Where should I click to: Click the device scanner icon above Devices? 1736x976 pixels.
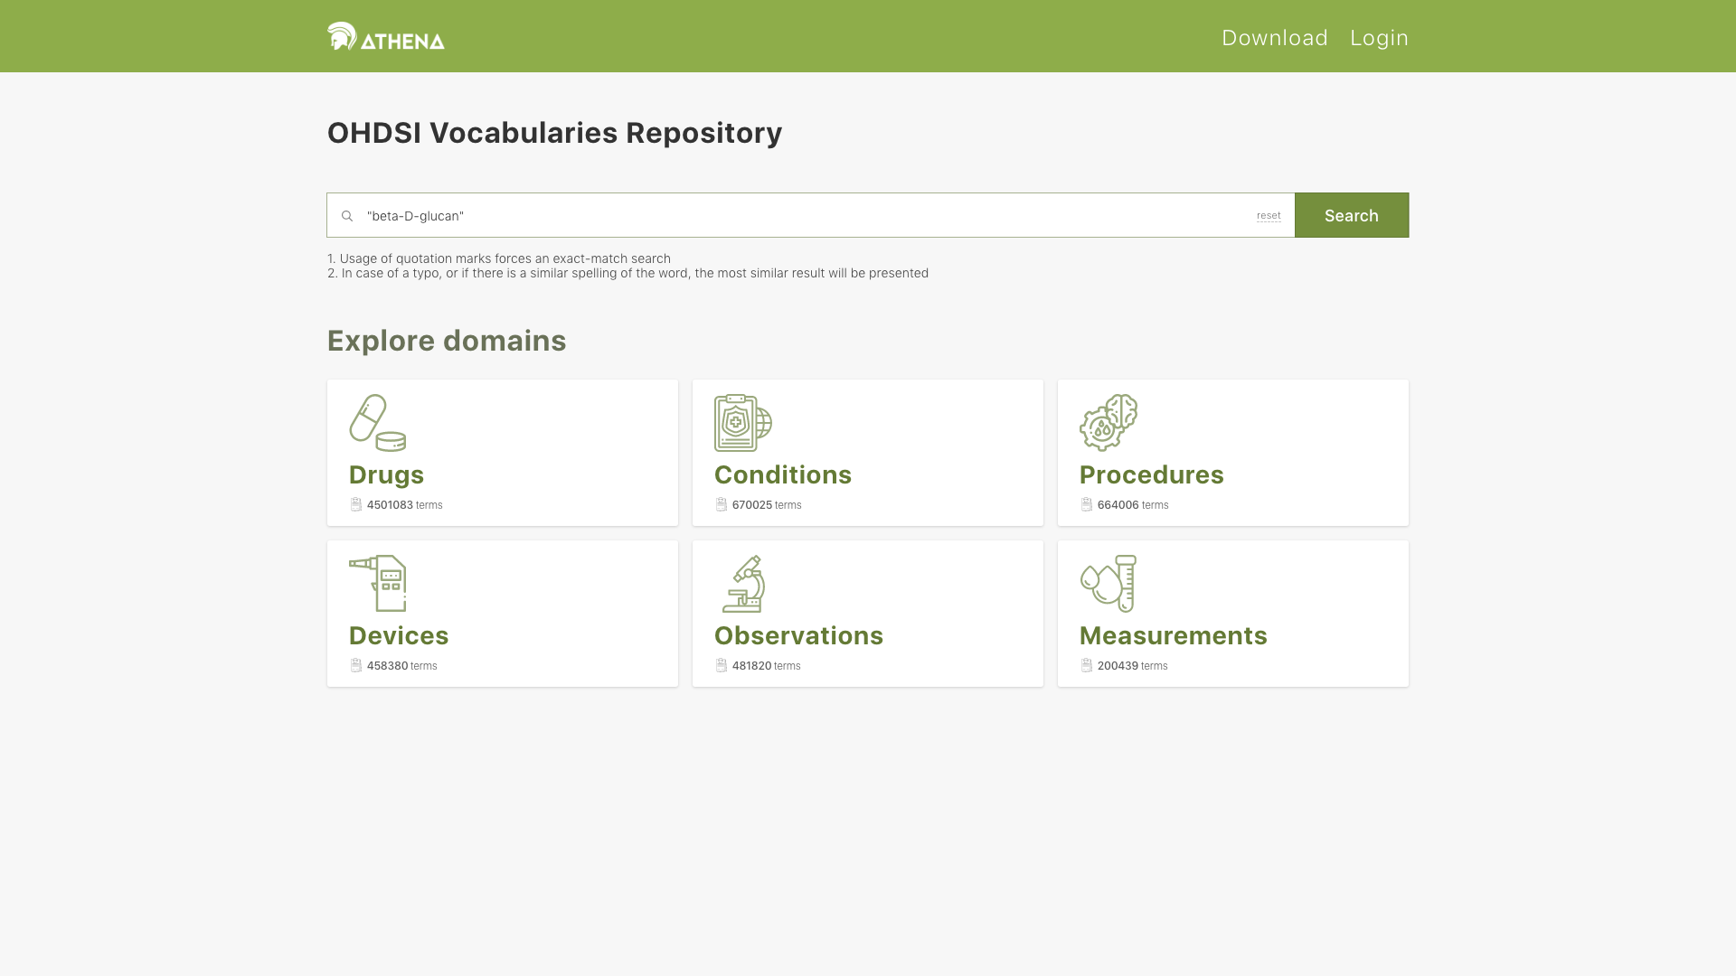pyautogui.click(x=378, y=583)
